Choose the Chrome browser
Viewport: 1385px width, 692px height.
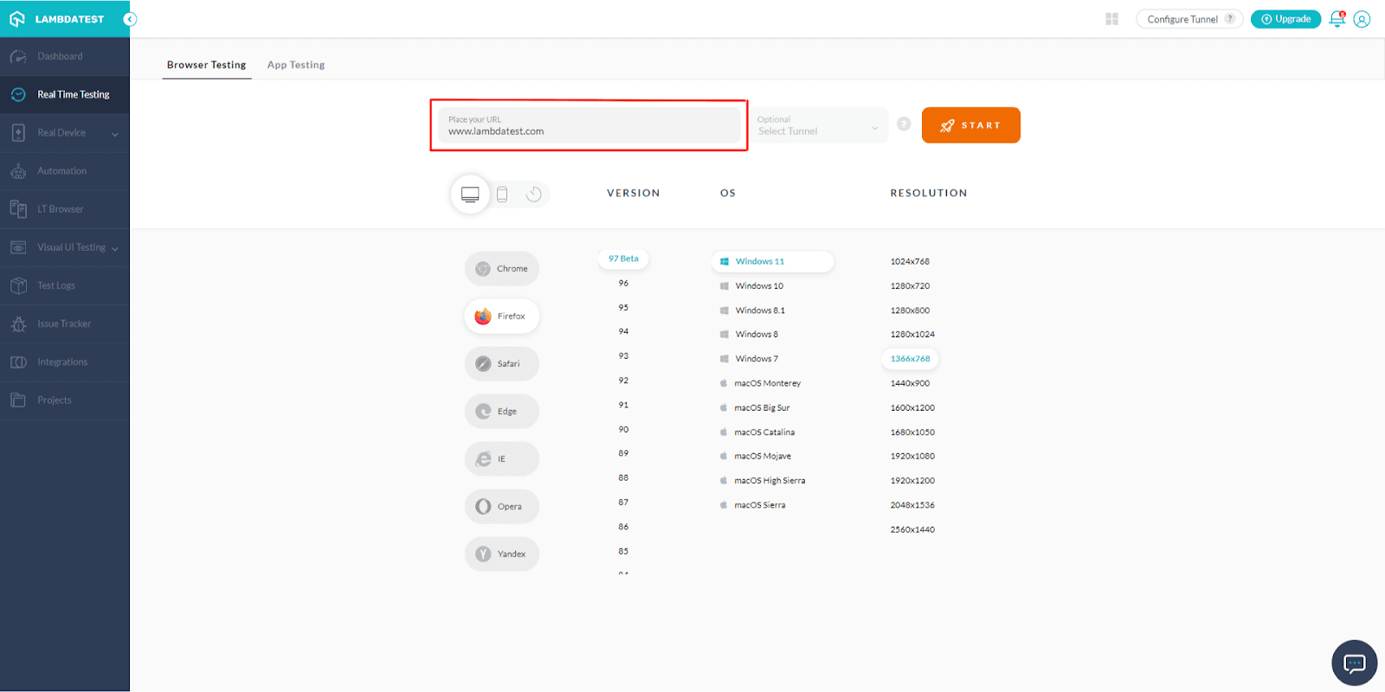pos(502,269)
